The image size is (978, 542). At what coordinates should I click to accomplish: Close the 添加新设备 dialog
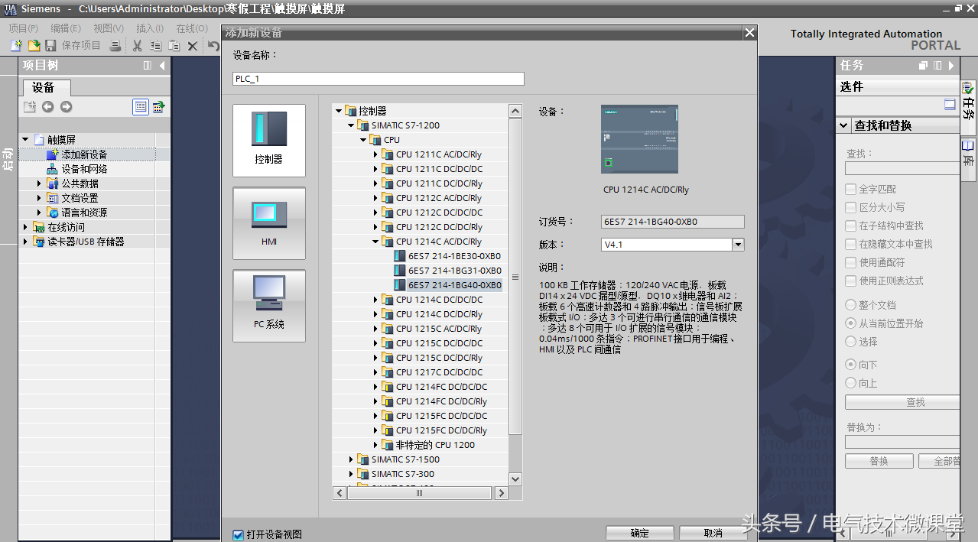click(x=749, y=33)
